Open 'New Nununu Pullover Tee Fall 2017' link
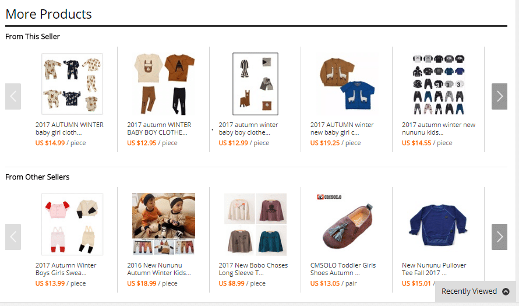 434,269
